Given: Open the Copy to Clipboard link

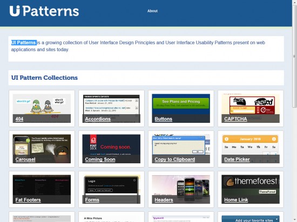Looking at the screenshot, I should [x=174, y=159].
